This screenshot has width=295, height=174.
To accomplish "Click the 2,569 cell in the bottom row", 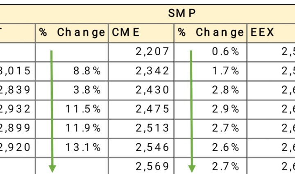I will point(141,166).
